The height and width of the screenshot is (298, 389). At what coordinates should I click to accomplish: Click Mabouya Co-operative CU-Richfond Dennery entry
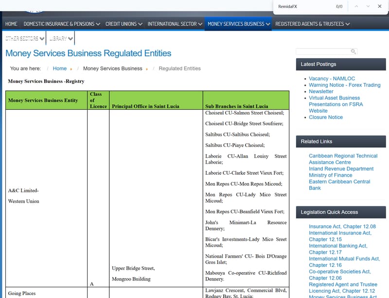(246, 276)
